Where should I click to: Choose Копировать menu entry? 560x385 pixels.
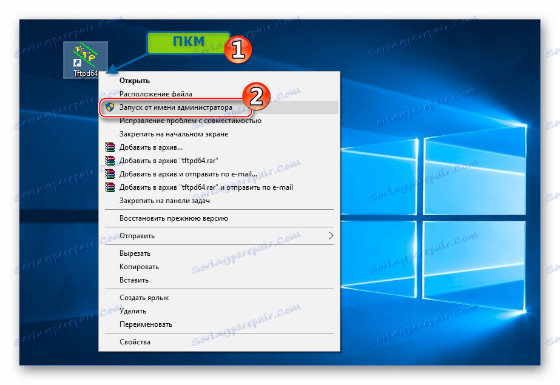[x=219, y=267]
